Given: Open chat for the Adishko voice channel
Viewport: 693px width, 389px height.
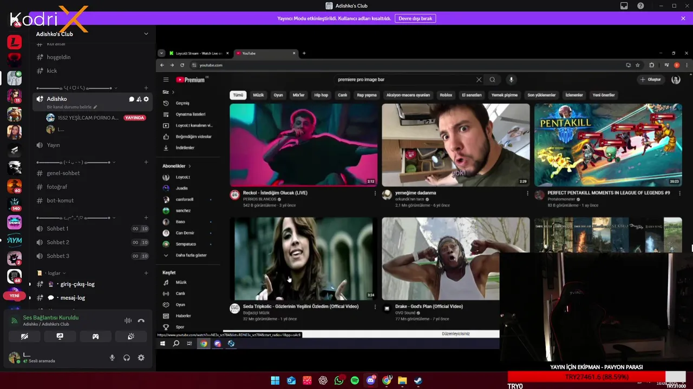Looking at the screenshot, I should pyautogui.click(x=132, y=99).
